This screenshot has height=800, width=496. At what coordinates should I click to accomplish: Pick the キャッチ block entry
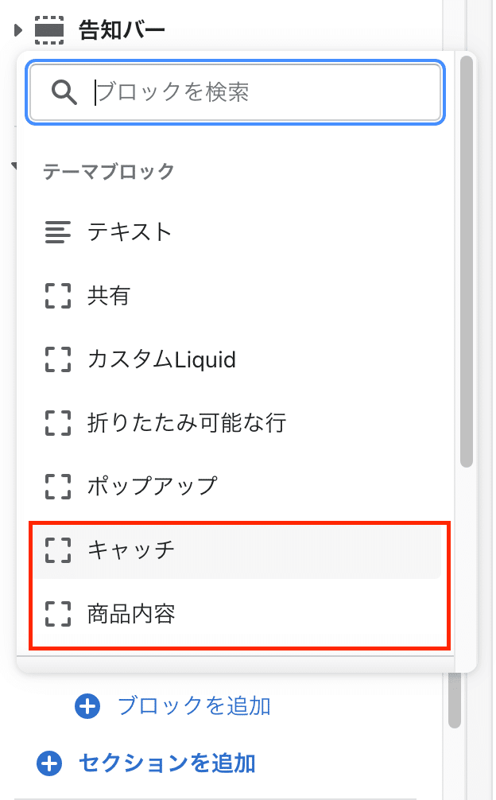237,550
